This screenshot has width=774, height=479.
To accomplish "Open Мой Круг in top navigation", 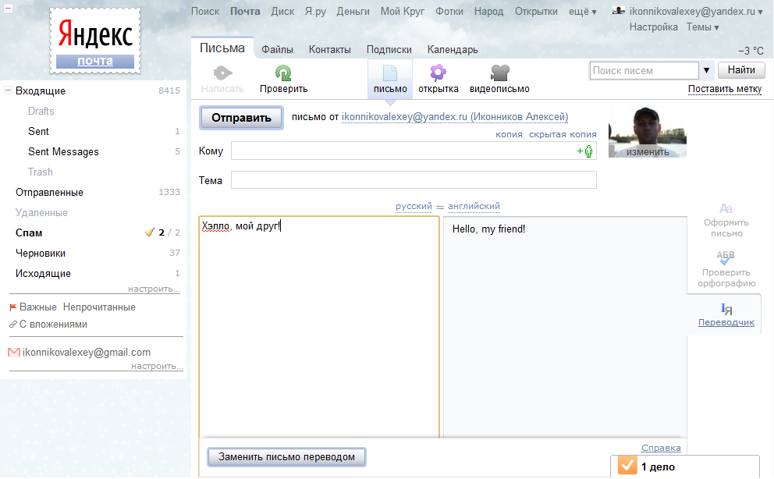I will pos(403,12).
